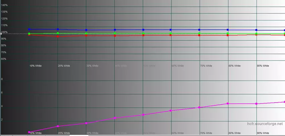Click the green data point at 60% White
Viewport: 285px width, 136px height.
(x=171, y=33)
